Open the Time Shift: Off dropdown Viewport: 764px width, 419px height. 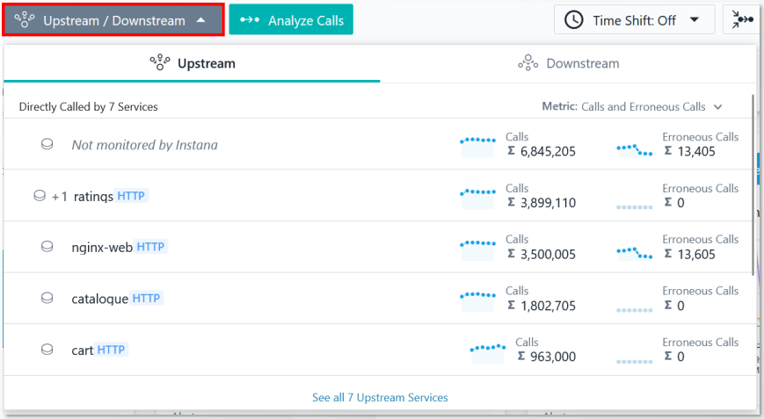coord(634,20)
